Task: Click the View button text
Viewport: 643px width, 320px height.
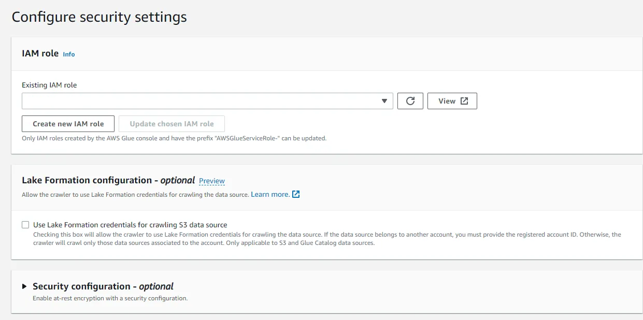Action: [447, 101]
